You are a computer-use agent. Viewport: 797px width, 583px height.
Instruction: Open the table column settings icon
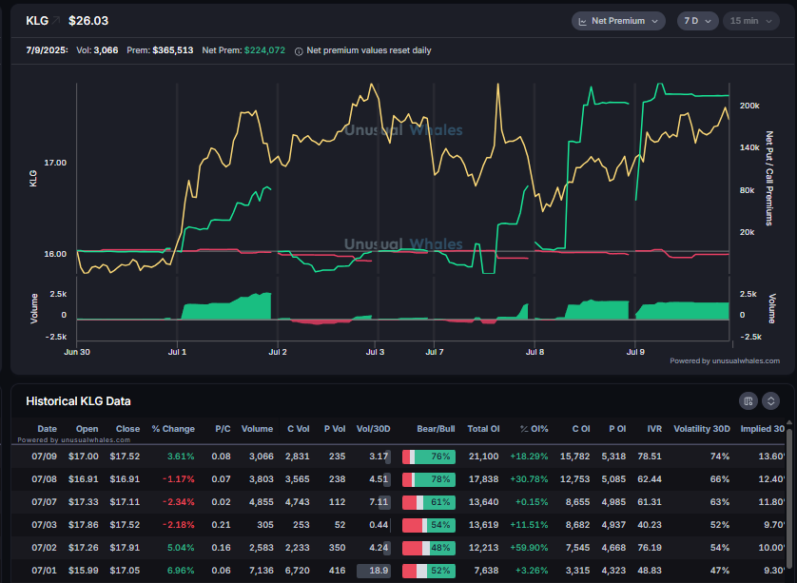pyautogui.click(x=748, y=401)
